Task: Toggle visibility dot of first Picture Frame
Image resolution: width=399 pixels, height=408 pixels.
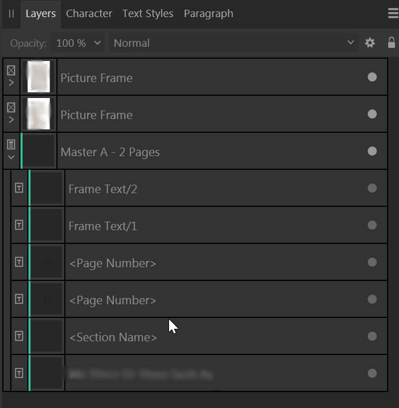Action: pyautogui.click(x=372, y=77)
